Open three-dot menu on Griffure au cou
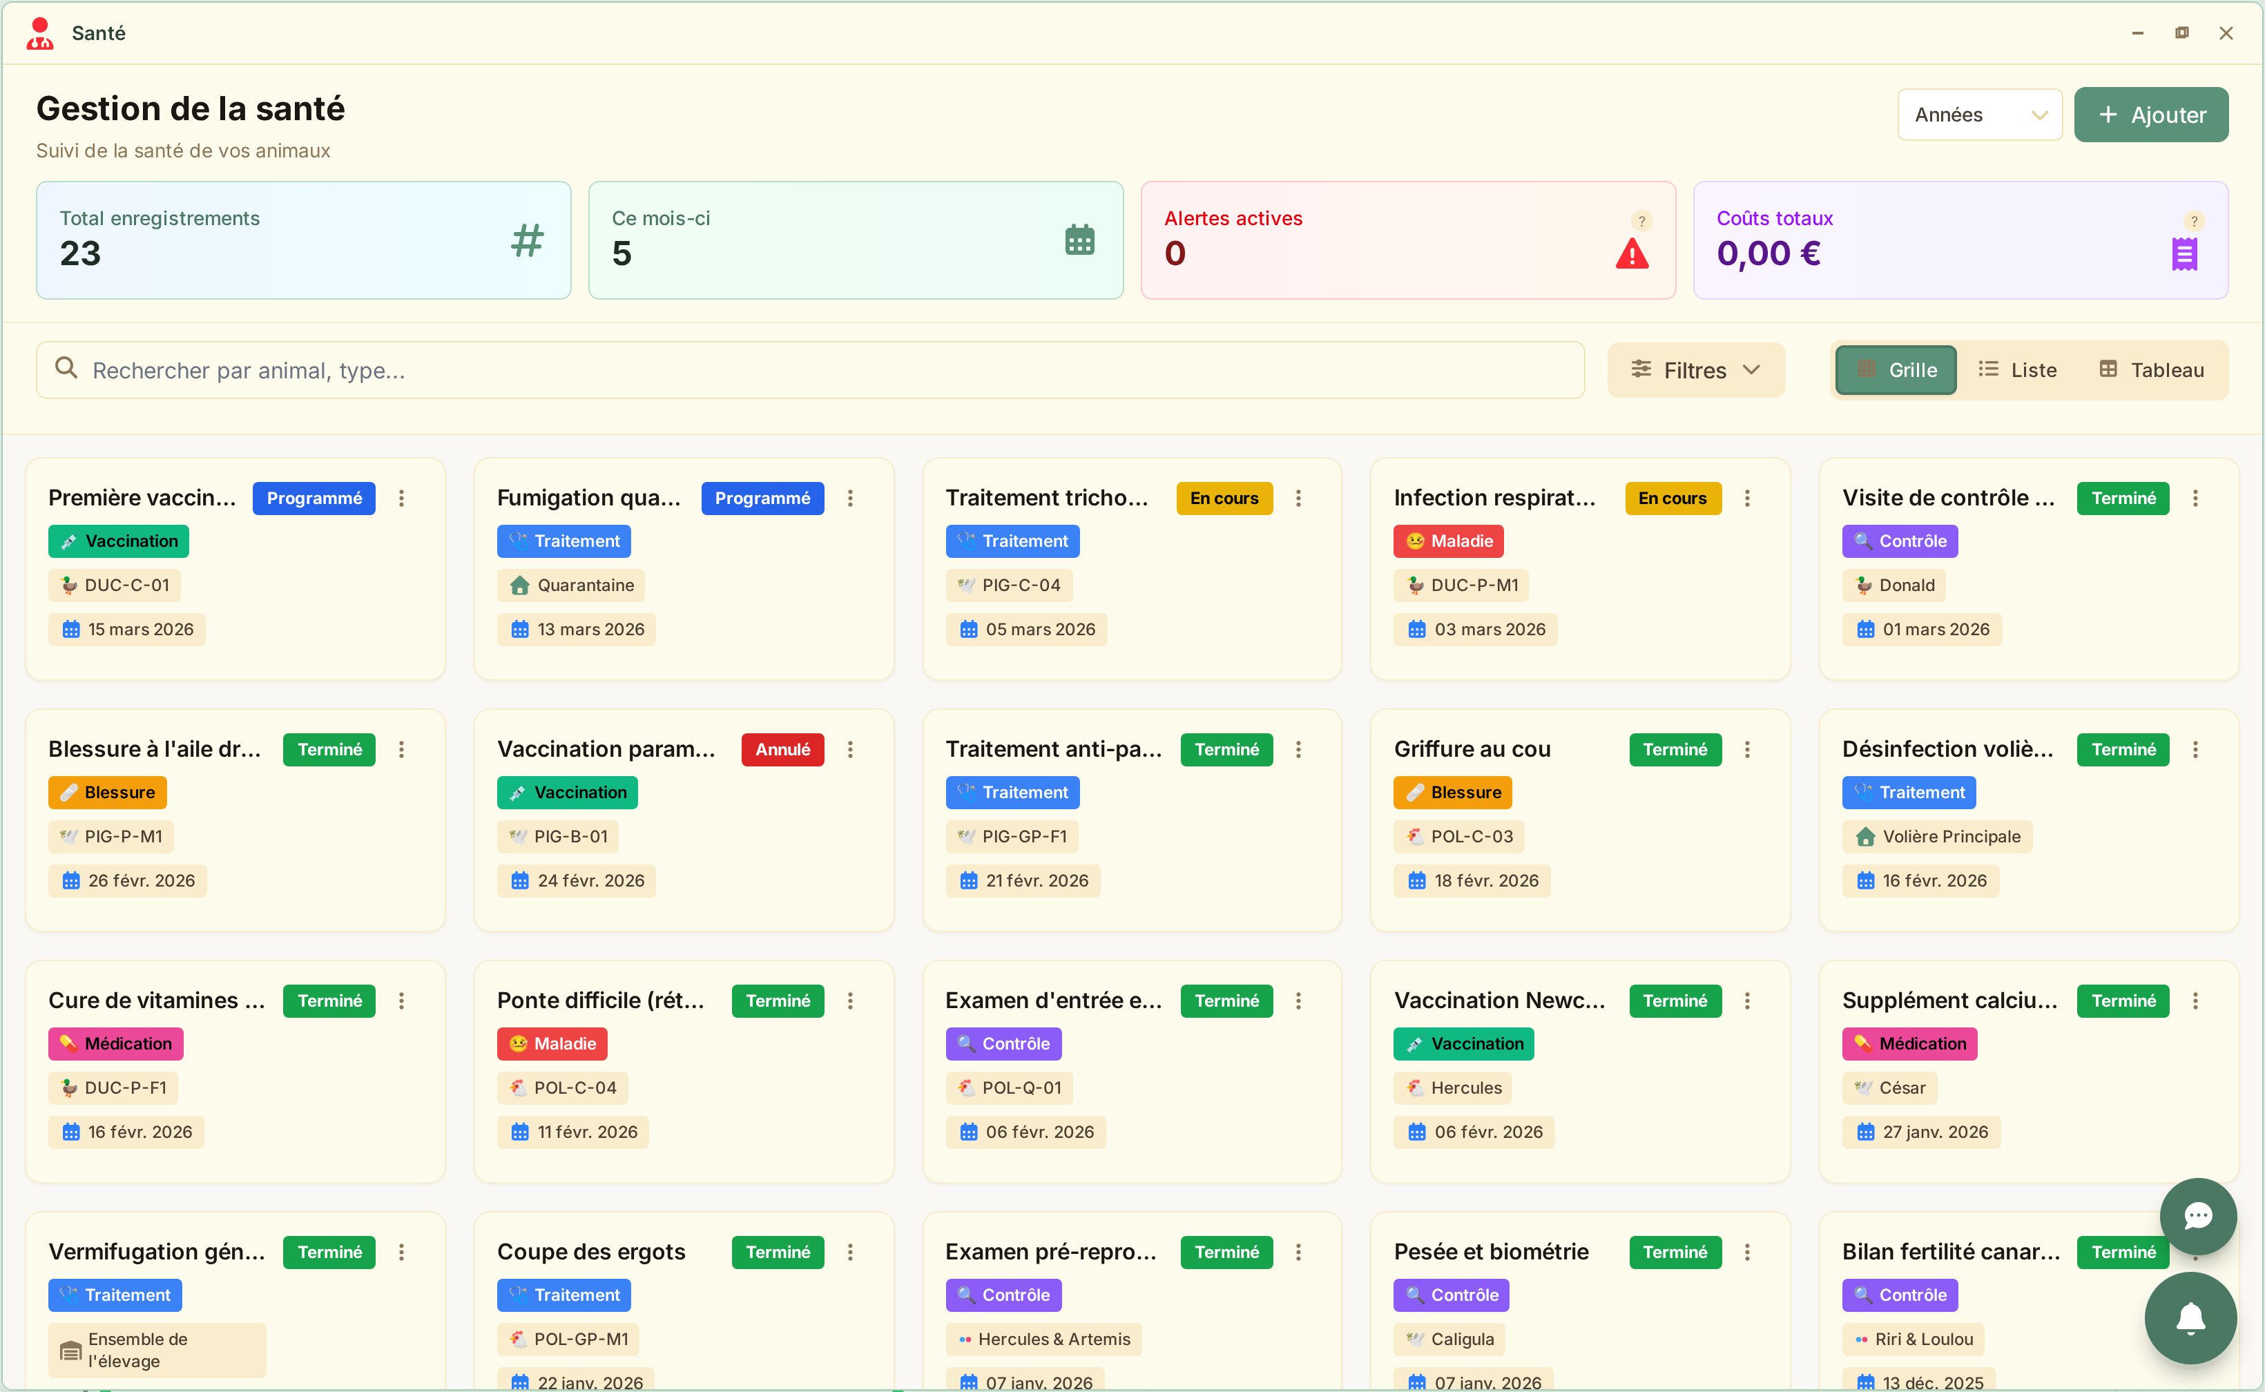 click(x=1746, y=749)
